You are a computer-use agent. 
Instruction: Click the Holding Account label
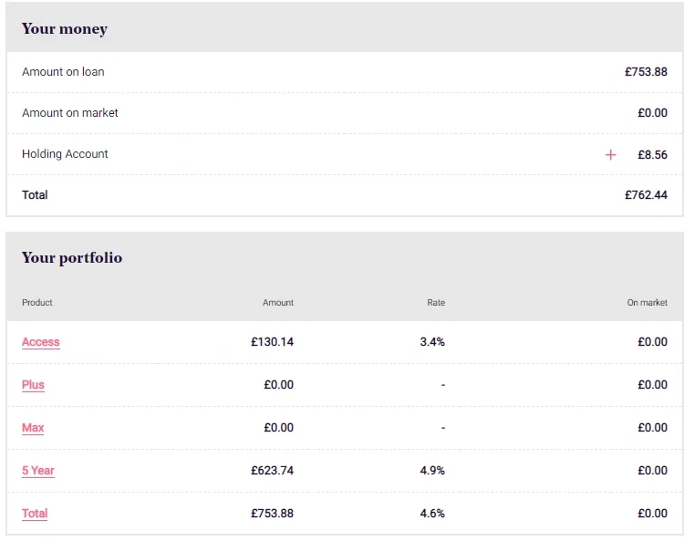click(65, 153)
